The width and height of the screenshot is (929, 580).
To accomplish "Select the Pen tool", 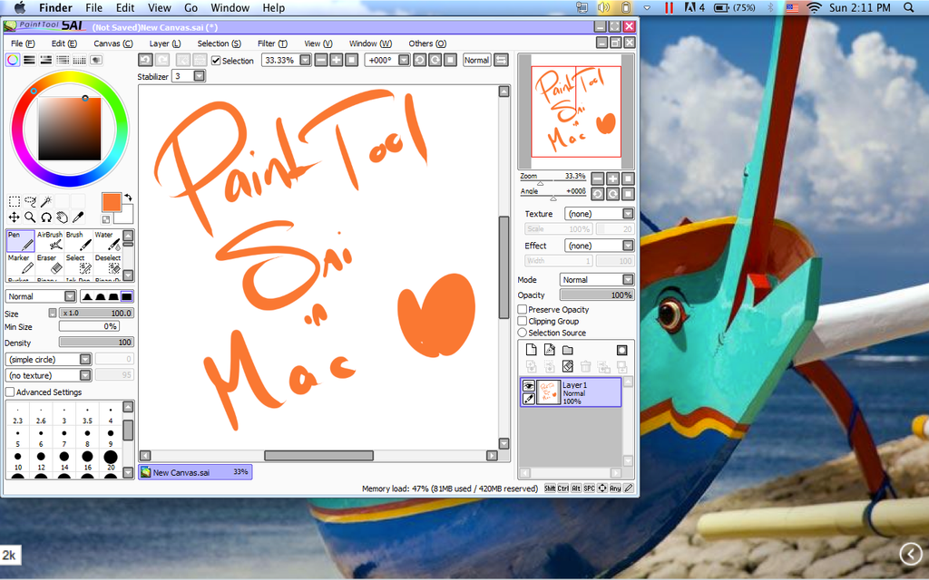I will pos(20,241).
